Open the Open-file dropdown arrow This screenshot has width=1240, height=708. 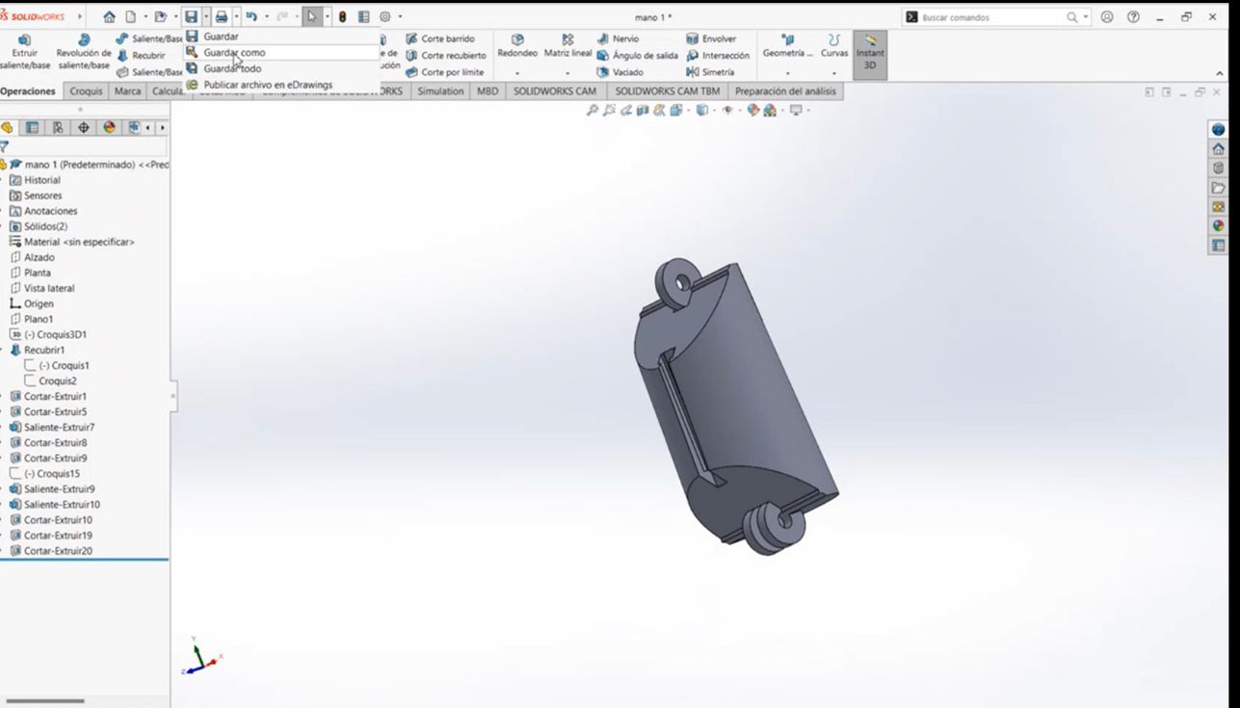[x=174, y=17]
